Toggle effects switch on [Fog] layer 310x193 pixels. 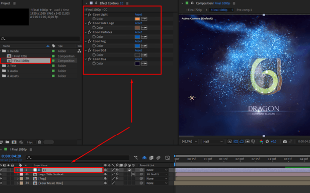point(117,178)
